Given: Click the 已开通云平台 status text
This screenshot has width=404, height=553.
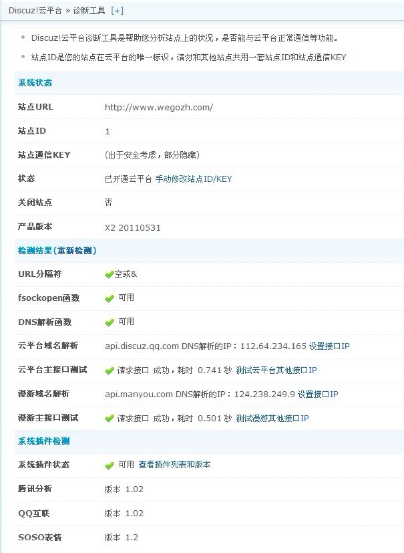Looking at the screenshot, I should 128,179.
